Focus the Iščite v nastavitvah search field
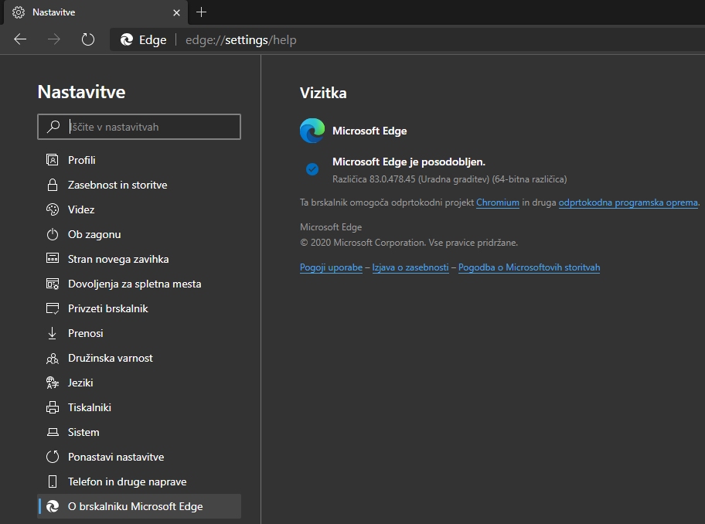 (x=139, y=127)
